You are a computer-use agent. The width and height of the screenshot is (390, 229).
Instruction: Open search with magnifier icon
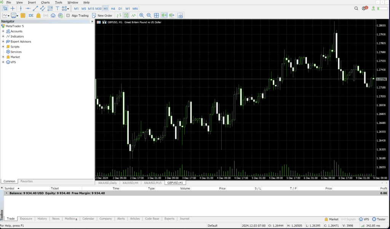(356, 8)
